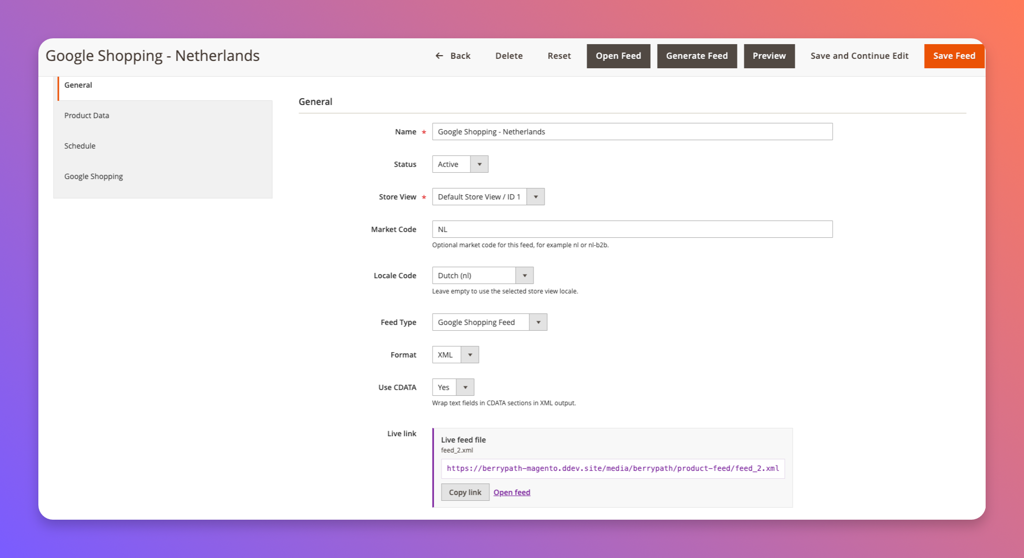Open the Store View dropdown
1024x558 pixels.
[488, 197]
